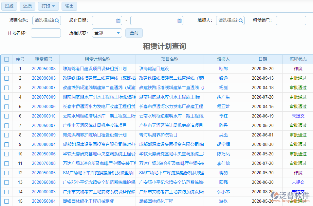Click the 租赁编号 input field
The width and height of the screenshot is (313, 206).
pyautogui.click(x=291, y=20)
